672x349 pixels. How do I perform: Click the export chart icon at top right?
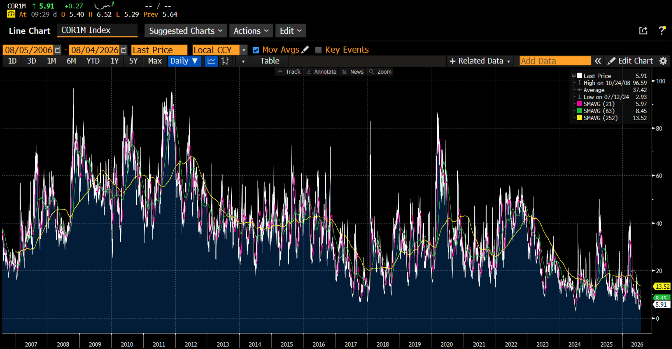coord(643,31)
